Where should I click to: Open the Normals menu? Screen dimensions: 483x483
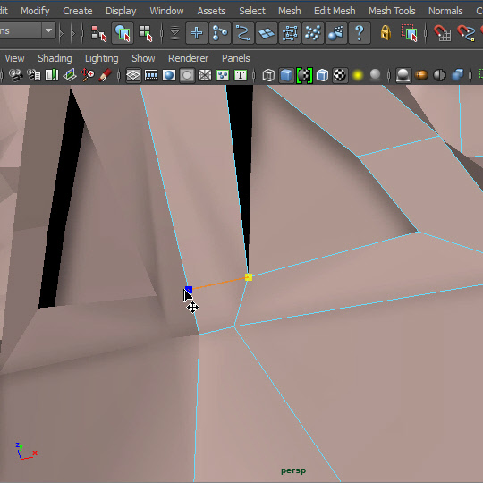[445, 11]
